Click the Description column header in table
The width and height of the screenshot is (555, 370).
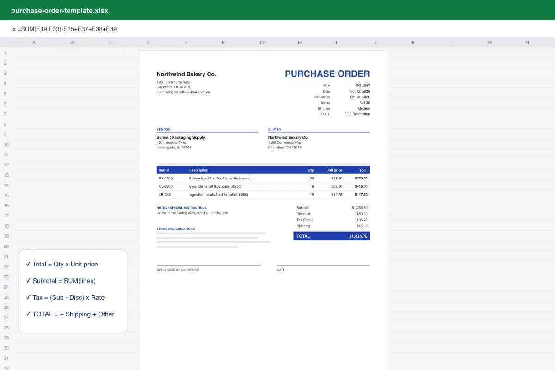click(x=199, y=170)
